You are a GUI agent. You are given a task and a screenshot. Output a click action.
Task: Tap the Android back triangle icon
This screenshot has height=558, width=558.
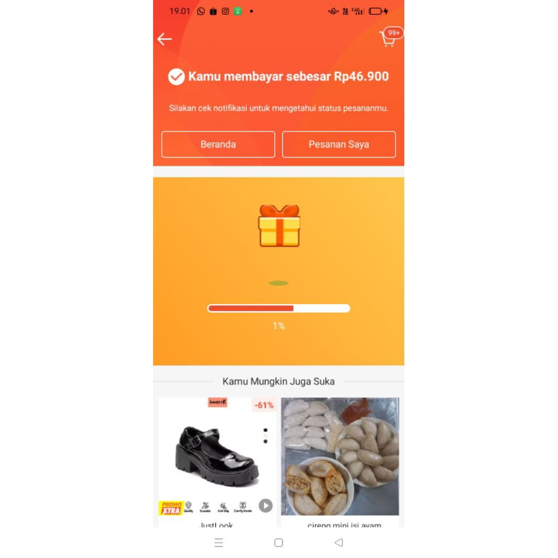[x=339, y=542]
